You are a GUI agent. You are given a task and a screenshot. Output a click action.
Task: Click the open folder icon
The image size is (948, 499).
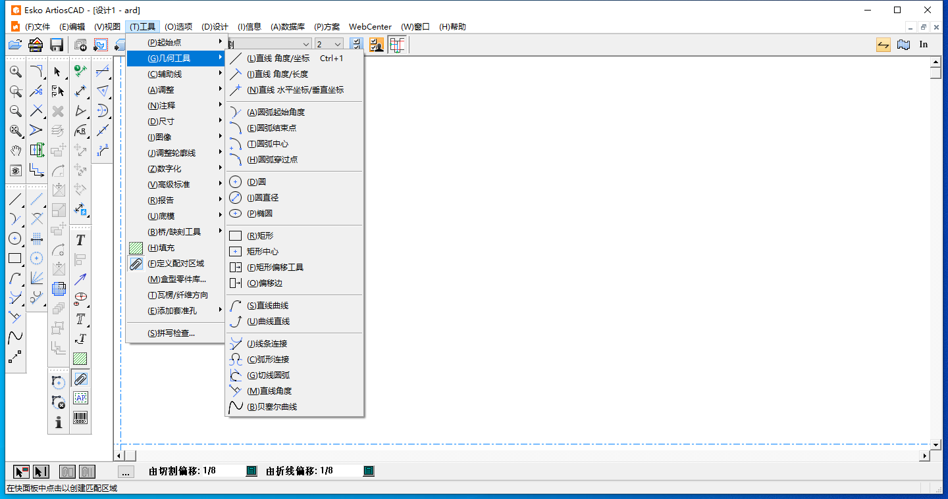coord(15,45)
